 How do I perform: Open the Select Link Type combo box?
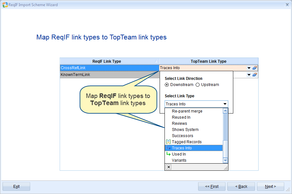196,104
